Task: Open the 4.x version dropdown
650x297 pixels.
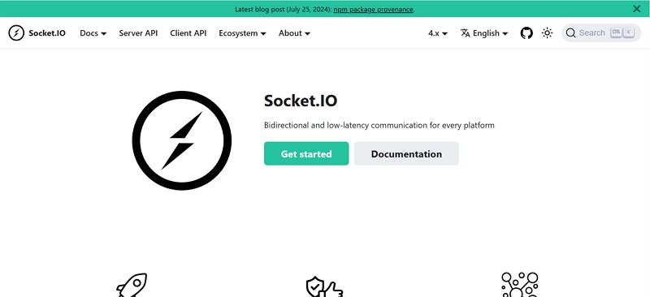Action: [x=438, y=33]
